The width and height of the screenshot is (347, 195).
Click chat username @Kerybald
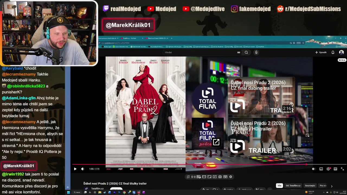12,68
